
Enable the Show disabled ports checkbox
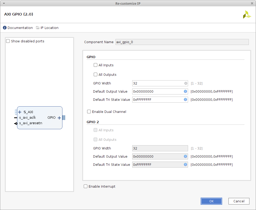(x=8, y=41)
